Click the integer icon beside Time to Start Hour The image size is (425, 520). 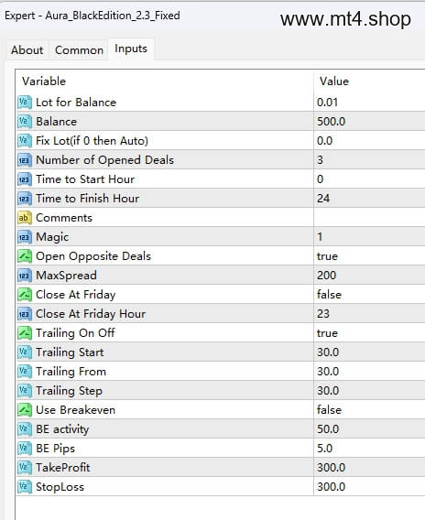point(25,179)
